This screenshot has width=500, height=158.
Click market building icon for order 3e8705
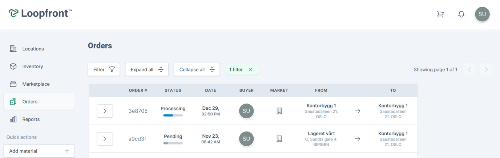pyautogui.click(x=279, y=111)
